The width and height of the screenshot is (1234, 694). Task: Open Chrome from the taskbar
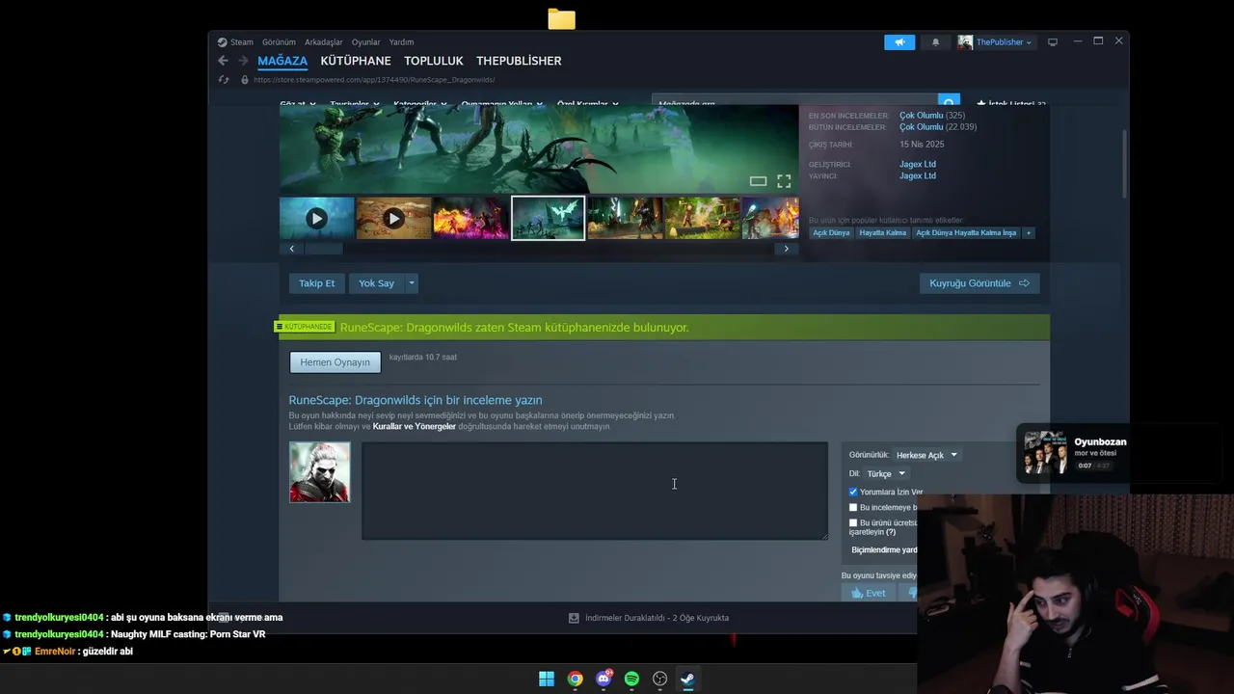coord(575,679)
